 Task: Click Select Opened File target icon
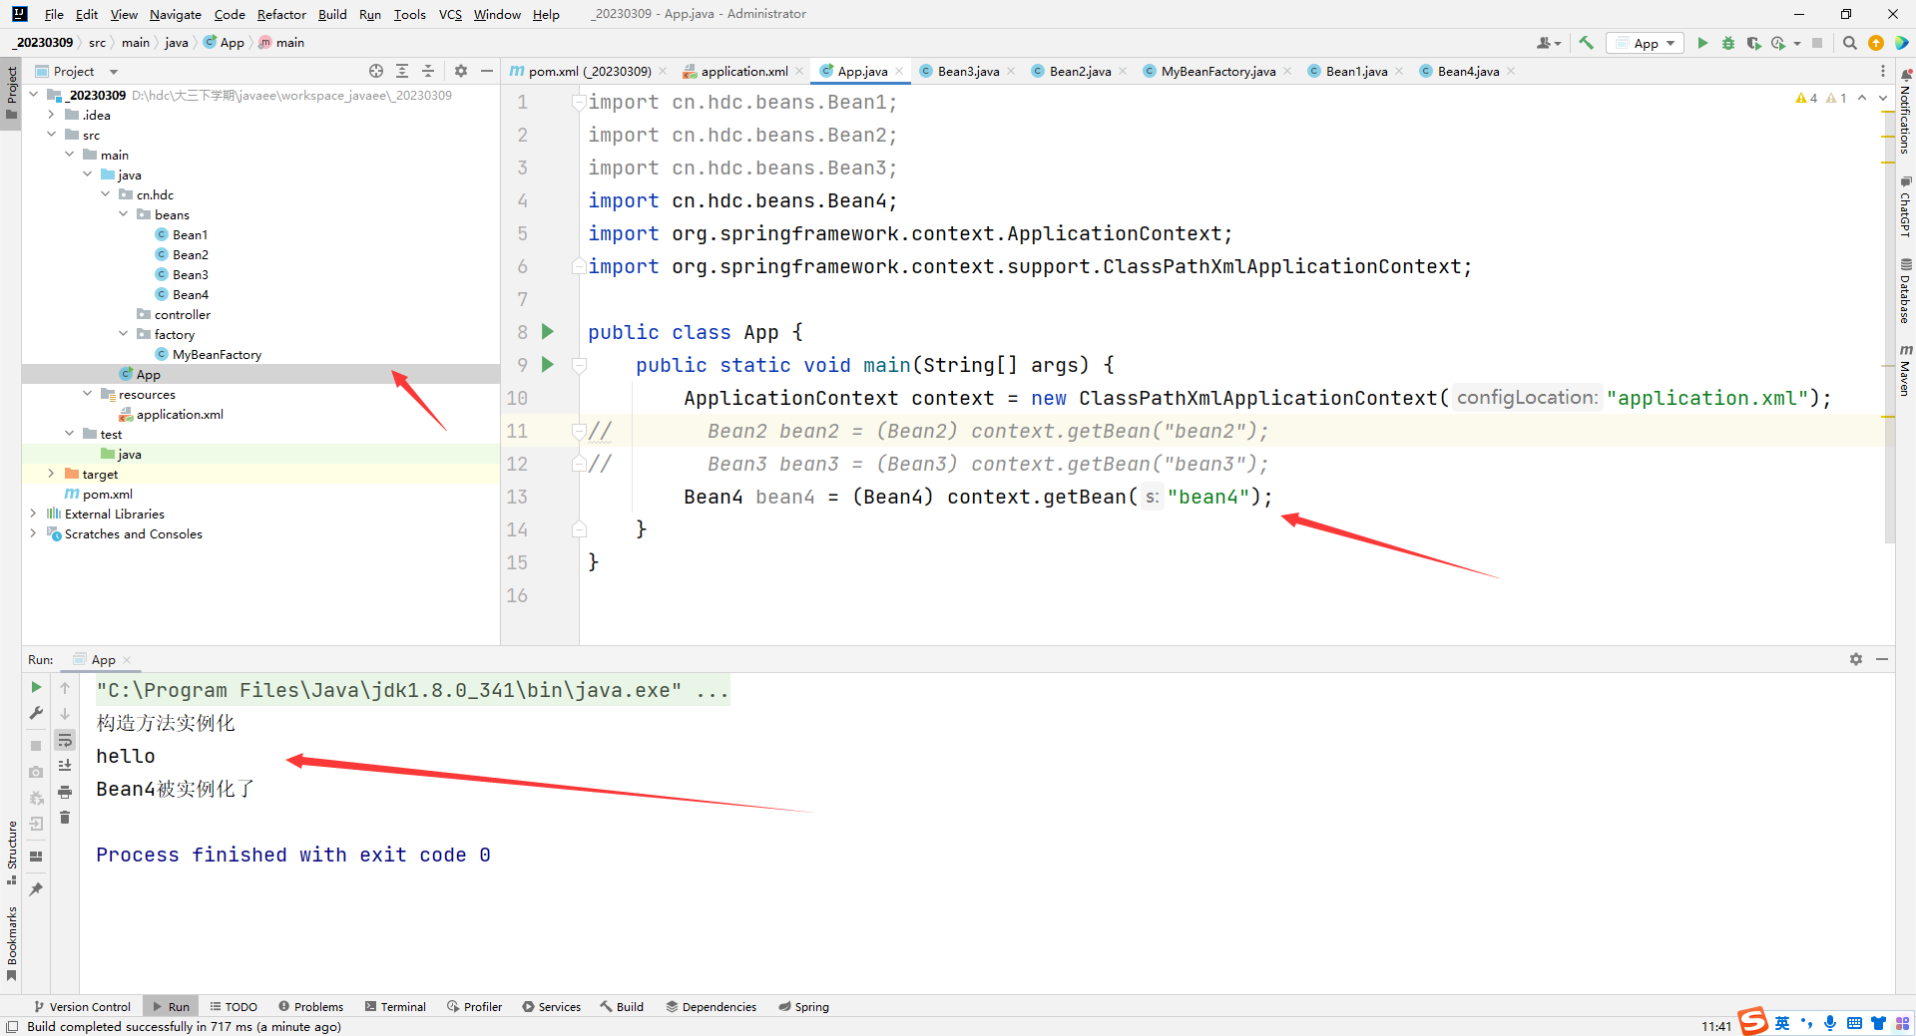(376, 71)
